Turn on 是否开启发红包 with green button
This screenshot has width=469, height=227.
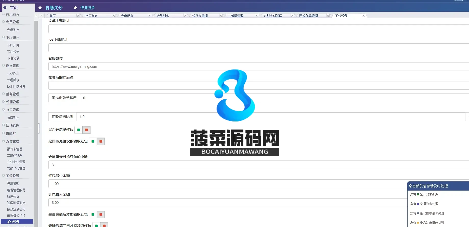click(79, 130)
